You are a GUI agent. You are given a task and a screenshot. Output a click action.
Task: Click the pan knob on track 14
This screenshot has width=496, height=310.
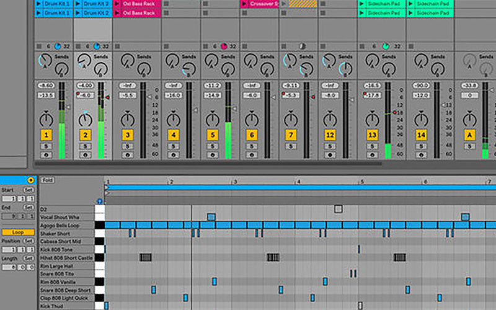click(421, 120)
